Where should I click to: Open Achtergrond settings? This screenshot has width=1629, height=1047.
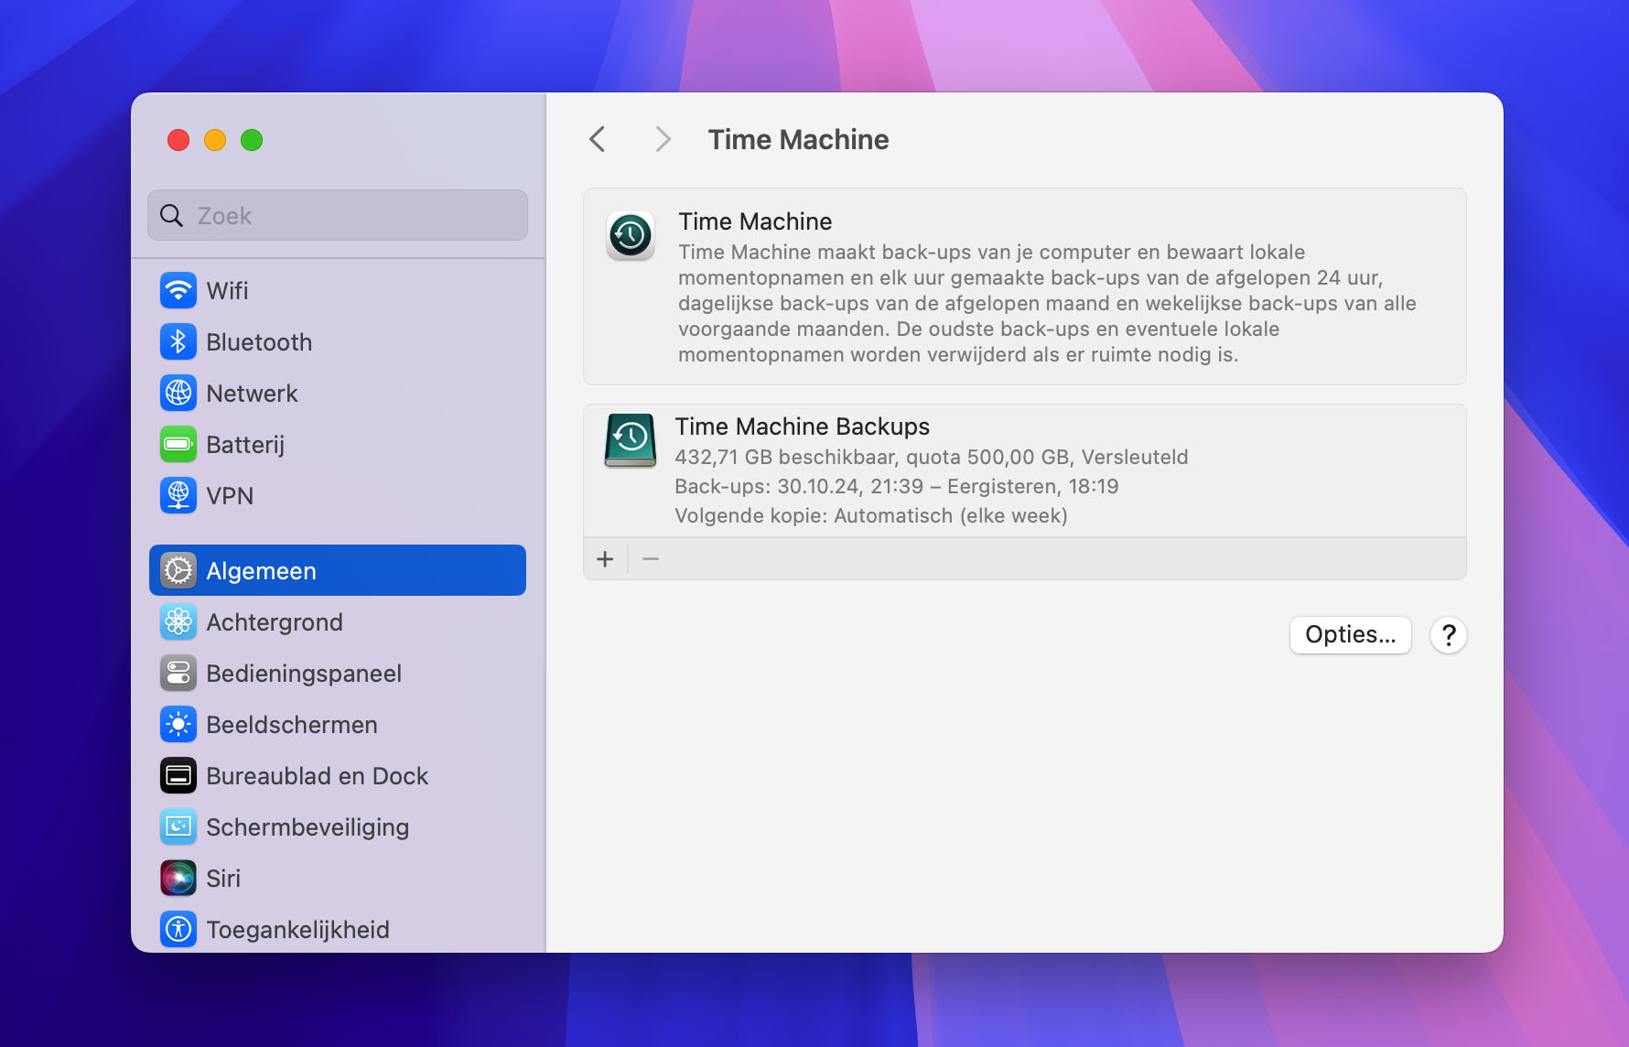point(338,622)
